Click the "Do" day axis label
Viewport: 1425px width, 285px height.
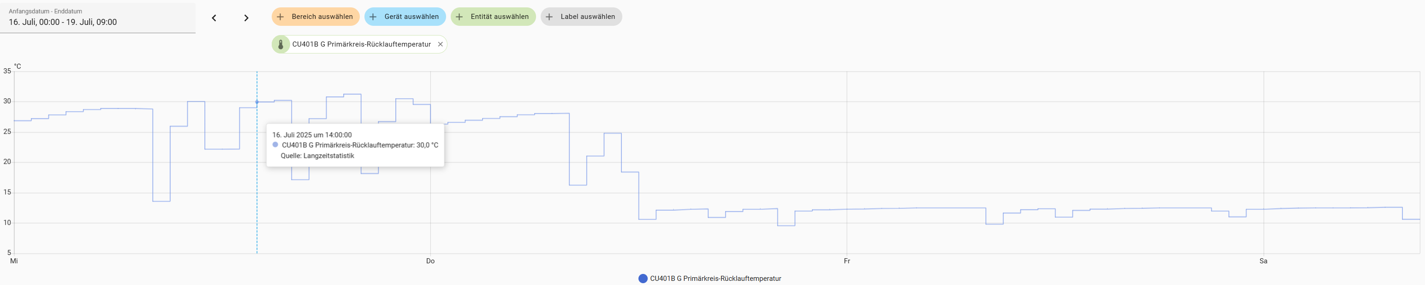[x=430, y=261]
